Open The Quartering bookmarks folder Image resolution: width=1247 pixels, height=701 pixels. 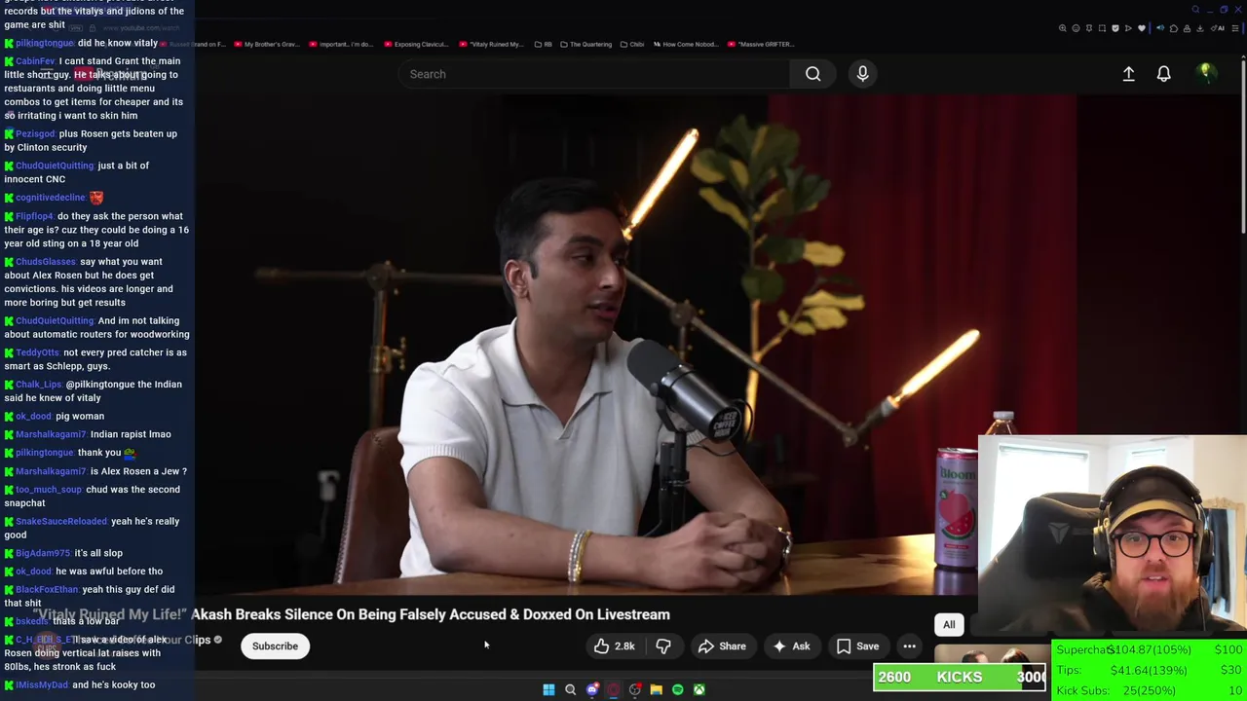tap(586, 44)
